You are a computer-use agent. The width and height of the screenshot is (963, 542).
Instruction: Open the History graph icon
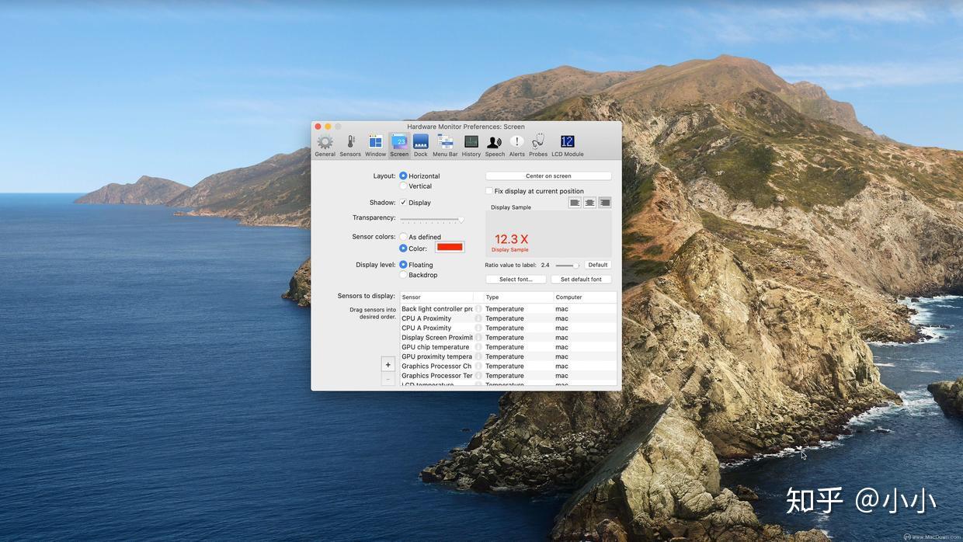point(471,142)
